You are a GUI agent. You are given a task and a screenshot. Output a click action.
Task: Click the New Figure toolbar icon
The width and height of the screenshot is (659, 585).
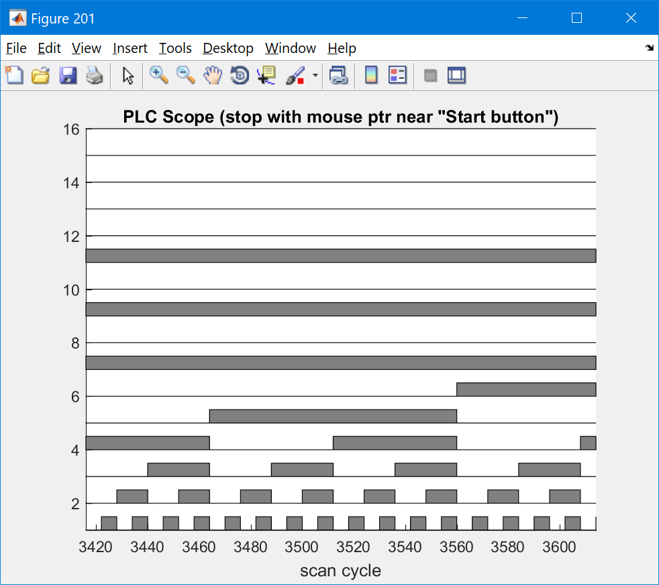point(14,76)
